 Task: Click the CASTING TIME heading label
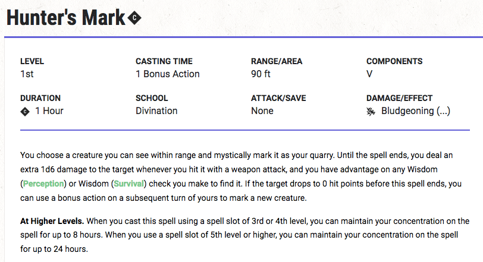click(164, 61)
